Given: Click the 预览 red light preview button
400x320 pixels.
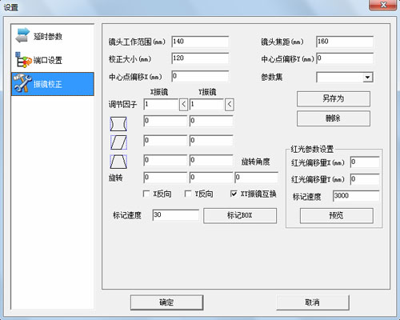Looking at the screenshot, I should (337, 215).
